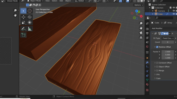Open Object Mode dropdown

click(x=35, y=1)
